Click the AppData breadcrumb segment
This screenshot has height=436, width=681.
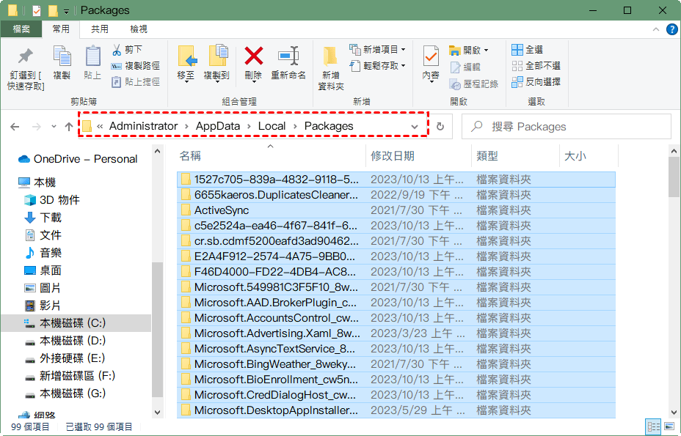[x=218, y=126]
